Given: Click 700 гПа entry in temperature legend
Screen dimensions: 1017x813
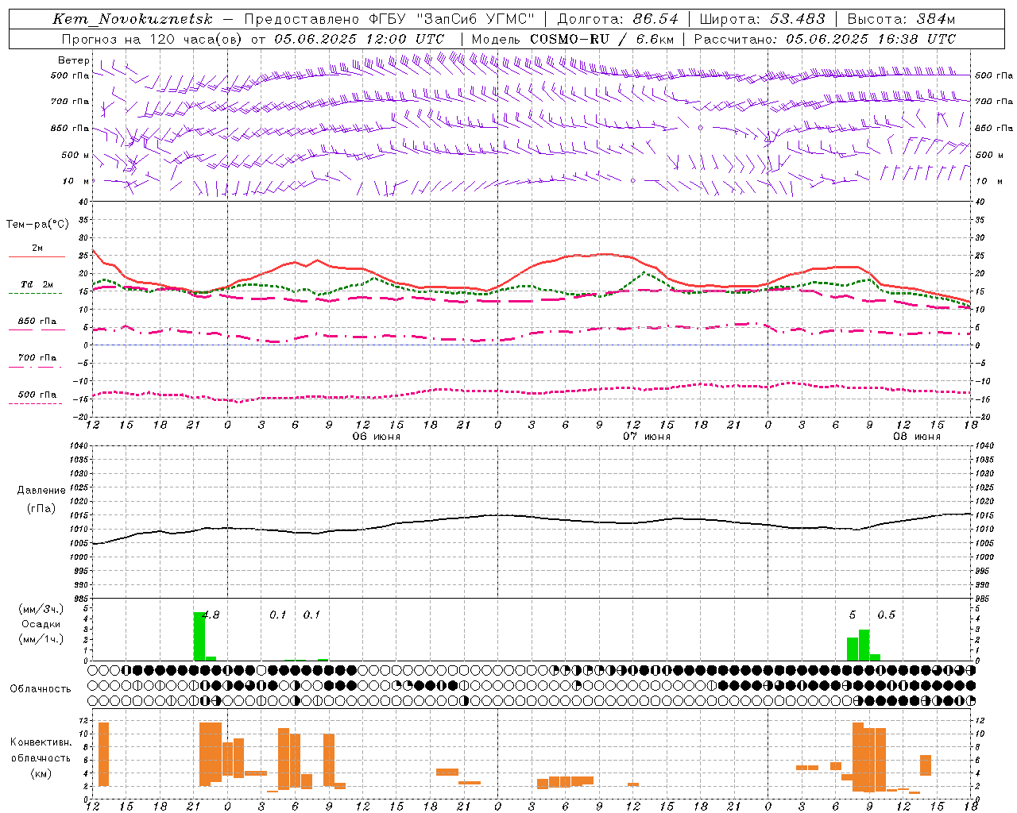Looking at the screenshot, I should coord(37,357).
